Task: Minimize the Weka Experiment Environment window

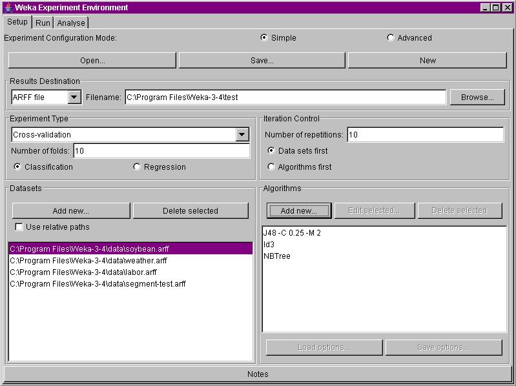Action: [484, 8]
